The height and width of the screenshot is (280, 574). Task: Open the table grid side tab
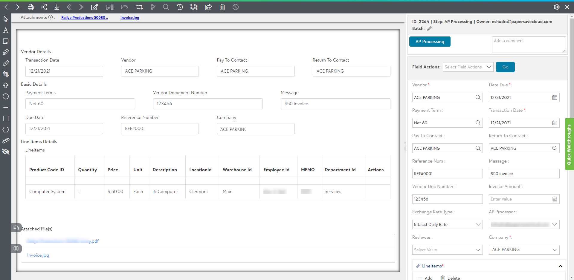click(x=16, y=248)
